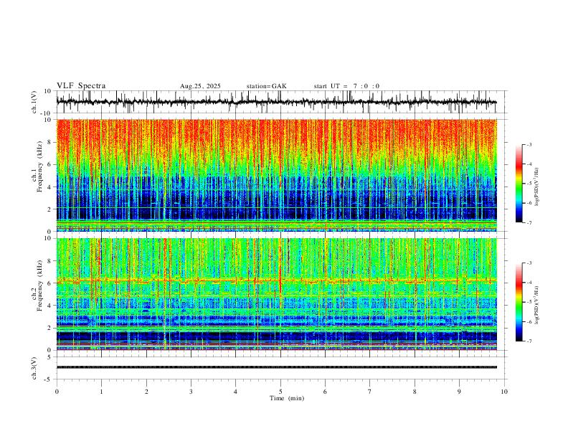Click the '-7' label on the lower color bar
The image size is (568, 439).
click(x=529, y=341)
